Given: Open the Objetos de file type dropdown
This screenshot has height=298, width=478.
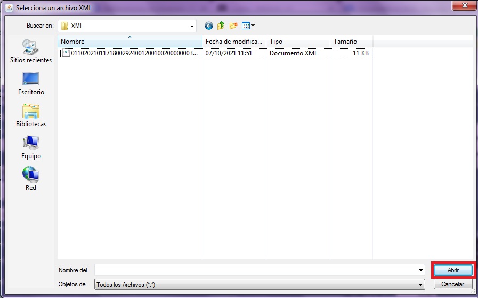Looking at the screenshot, I should (x=420, y=285).
